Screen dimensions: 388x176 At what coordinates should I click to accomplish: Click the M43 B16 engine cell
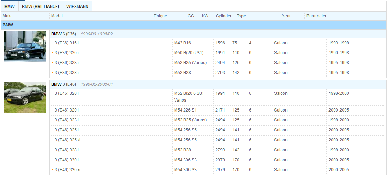(183, 43)
